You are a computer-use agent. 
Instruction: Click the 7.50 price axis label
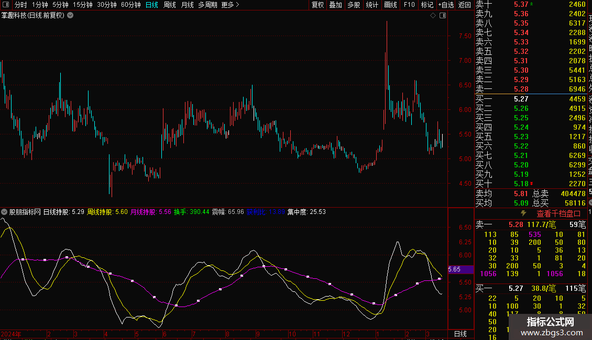click(x=465, y=36)
